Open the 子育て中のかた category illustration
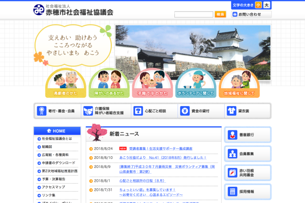Image resolution: width=305 pixels, height=203 pixels. click(152, 83)
